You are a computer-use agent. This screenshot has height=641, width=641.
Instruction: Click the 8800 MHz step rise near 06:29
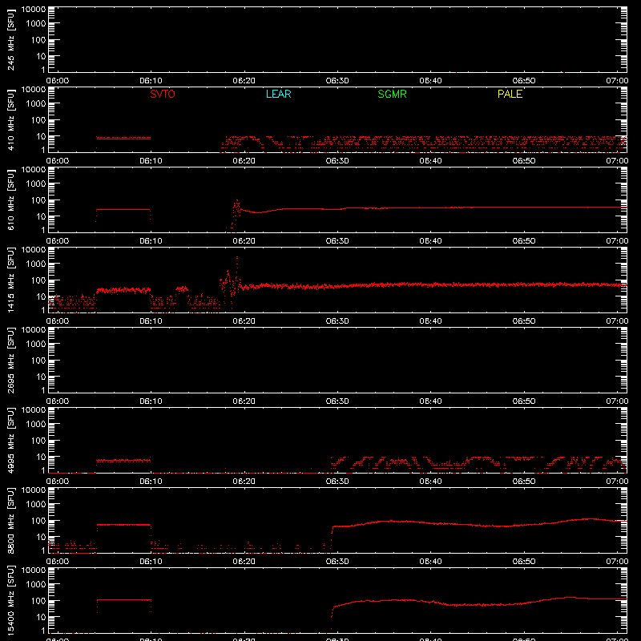coord(332,535)
